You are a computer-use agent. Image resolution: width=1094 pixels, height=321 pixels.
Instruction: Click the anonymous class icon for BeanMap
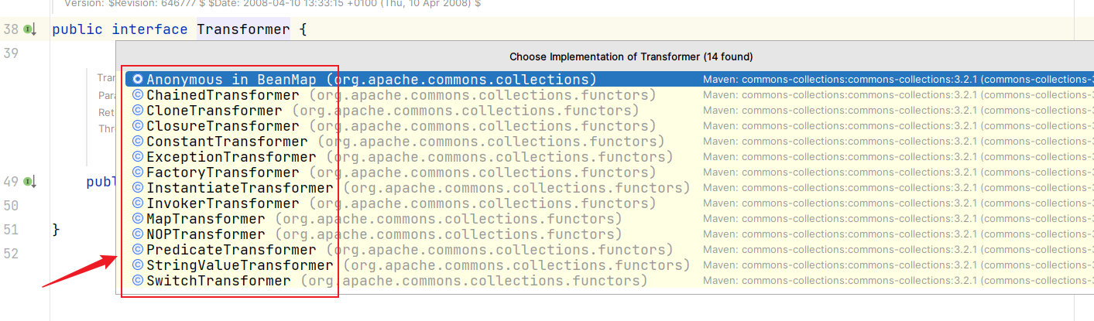click(137, 80)
